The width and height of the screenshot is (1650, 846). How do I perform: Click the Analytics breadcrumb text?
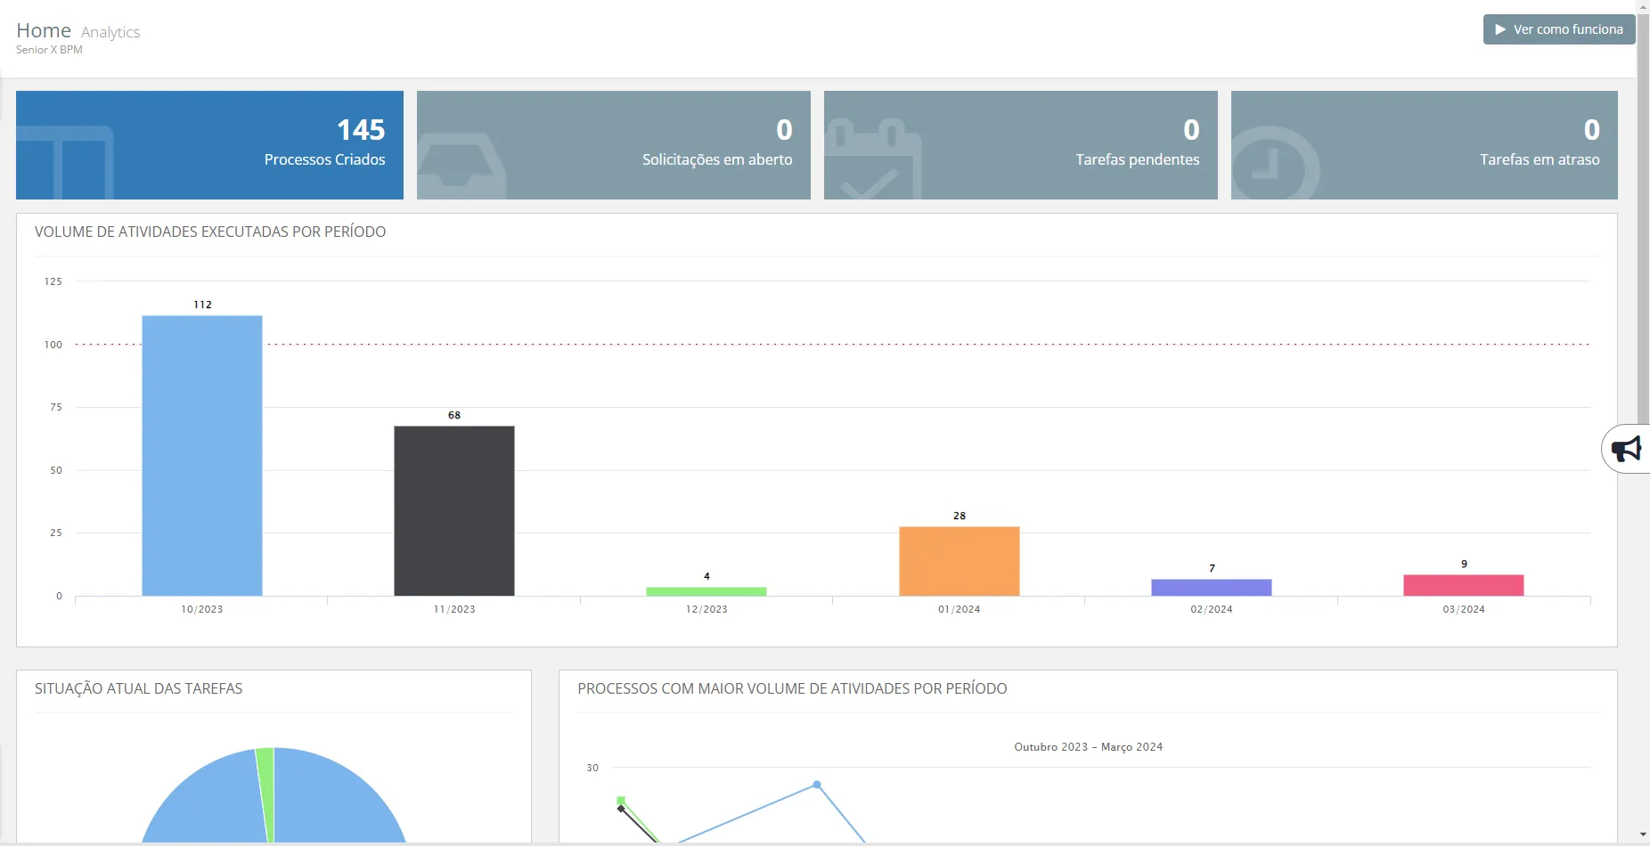110,32
